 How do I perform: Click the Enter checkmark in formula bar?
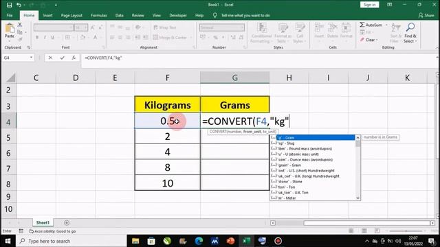click(x=62, y=58)
